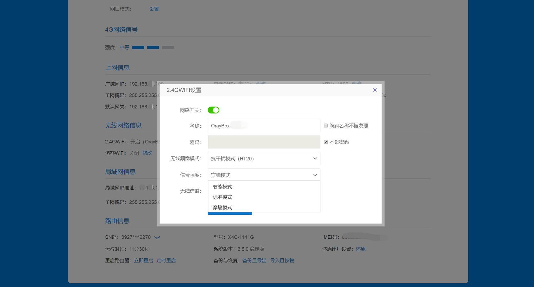Uncheck the 不设密码 checkbox
Screen dimensions: 534x287
(325, 142)
